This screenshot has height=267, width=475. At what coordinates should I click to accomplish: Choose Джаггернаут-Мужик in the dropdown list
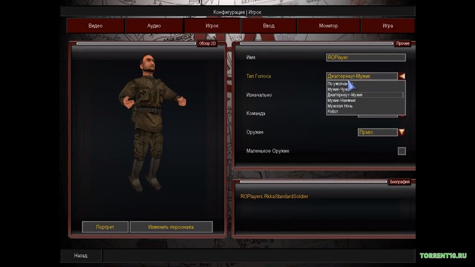345,95
